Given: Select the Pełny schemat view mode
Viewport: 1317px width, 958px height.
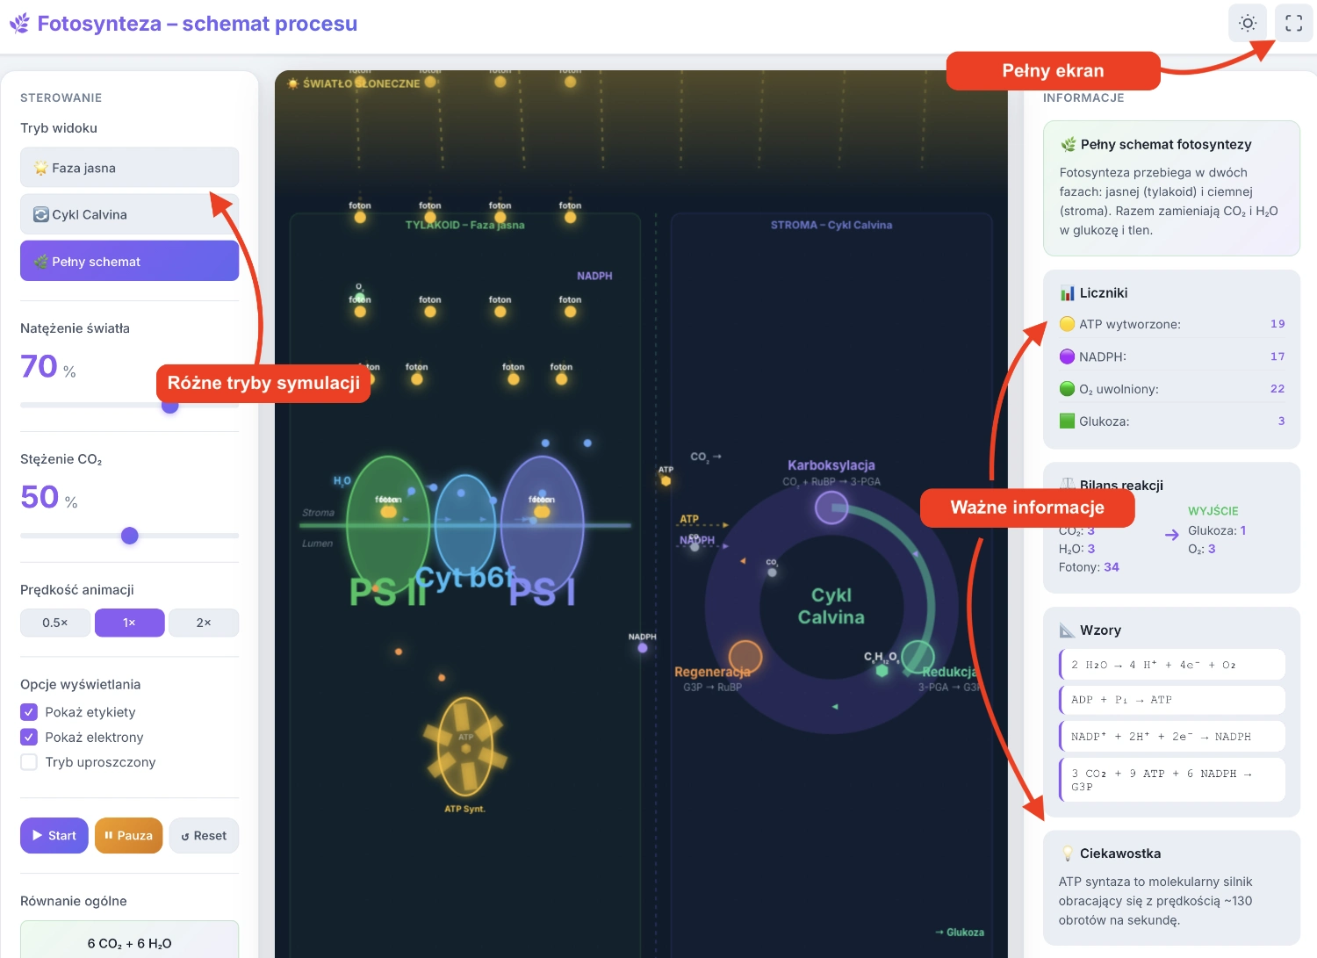Looking at the screenshot, I should click(x=129, y=262).
